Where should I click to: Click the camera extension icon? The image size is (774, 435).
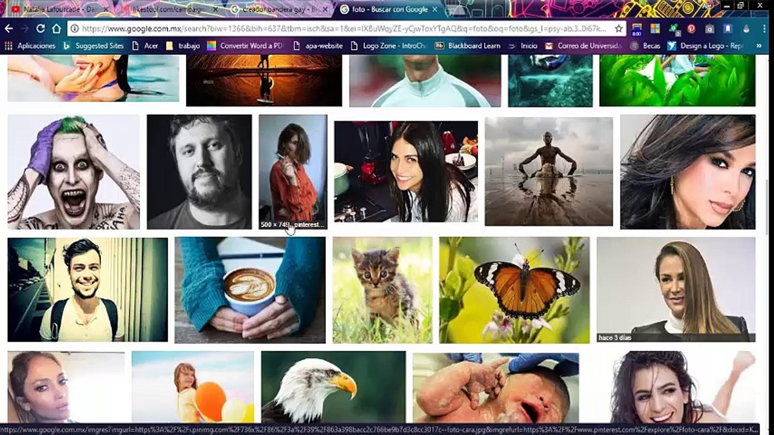click(710, 28)
